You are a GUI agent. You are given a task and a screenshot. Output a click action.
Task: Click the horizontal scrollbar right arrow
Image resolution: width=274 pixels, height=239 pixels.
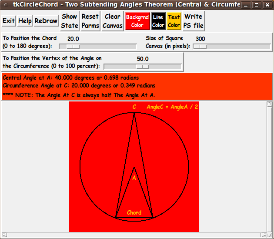[x=264, y=235]
